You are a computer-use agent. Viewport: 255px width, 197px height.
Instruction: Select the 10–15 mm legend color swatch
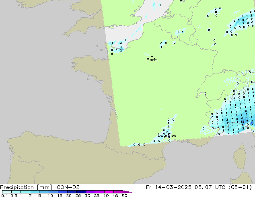[53, 192]
